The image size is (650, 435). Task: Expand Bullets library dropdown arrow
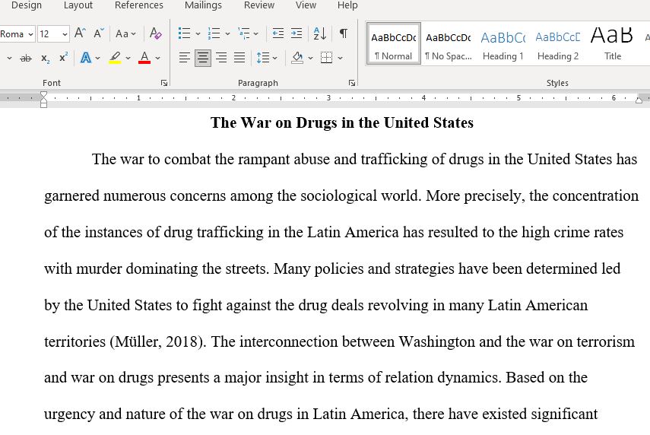click(x=198, y=33)
